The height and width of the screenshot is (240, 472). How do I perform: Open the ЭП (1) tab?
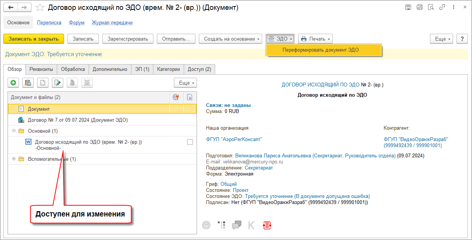(x=142, y=69)
